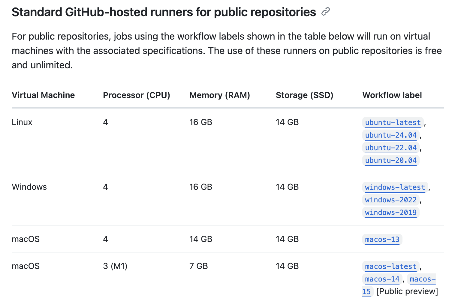Select the Linux cell in the table
Image resolution: width=455 pixels, height=307 pixels.
pyautogui.click(x=22, y=122)
